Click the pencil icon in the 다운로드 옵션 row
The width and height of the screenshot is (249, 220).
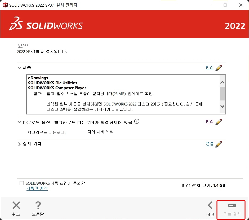coord(219,122)
